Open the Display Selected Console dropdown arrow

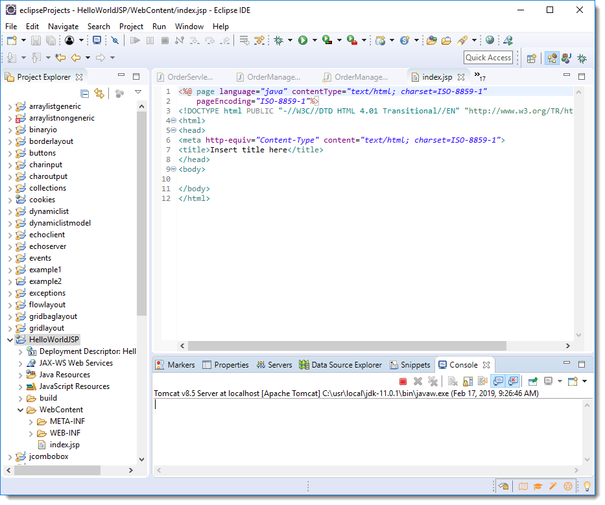click(560, 382)
